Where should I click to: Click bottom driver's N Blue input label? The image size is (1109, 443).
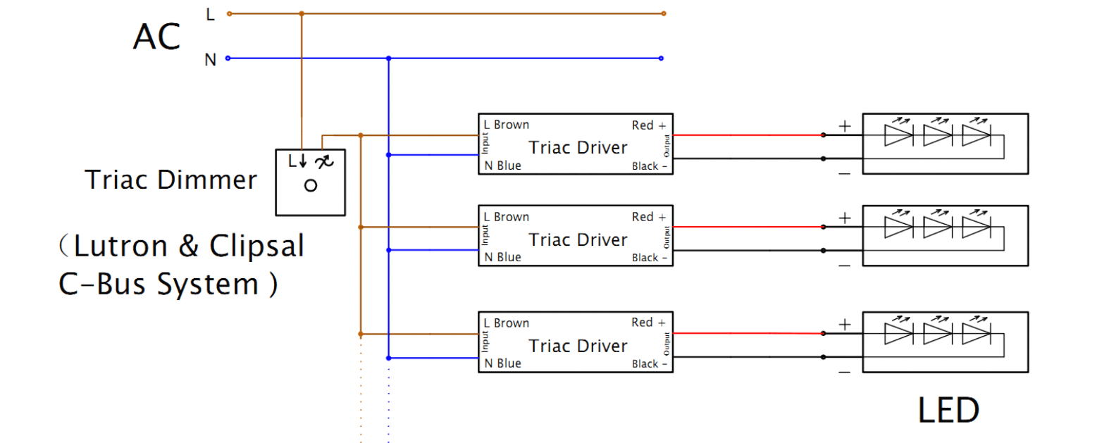click(502, 363)
